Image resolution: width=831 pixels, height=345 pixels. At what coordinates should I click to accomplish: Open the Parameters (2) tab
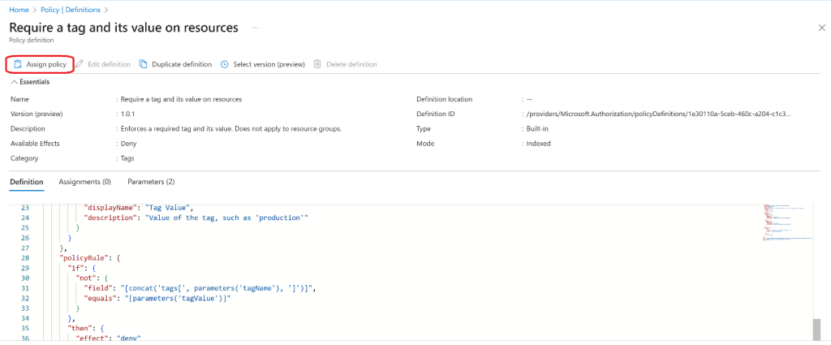(151, 181)
